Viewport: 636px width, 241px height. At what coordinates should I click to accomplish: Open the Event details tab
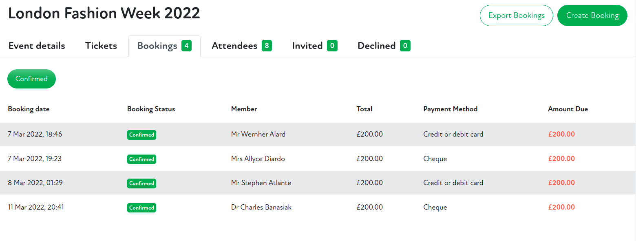pyautogui.click(x=36, y=46)
